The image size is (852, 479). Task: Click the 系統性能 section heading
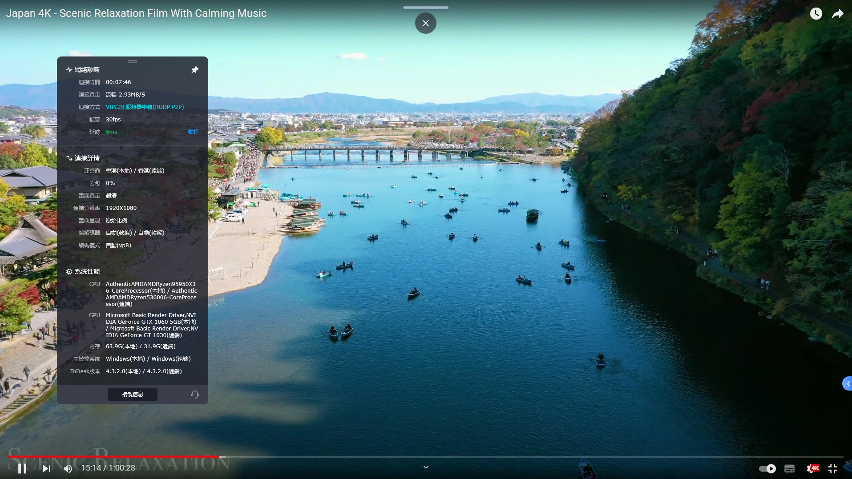pyautogui.click(x=87, y=272)
